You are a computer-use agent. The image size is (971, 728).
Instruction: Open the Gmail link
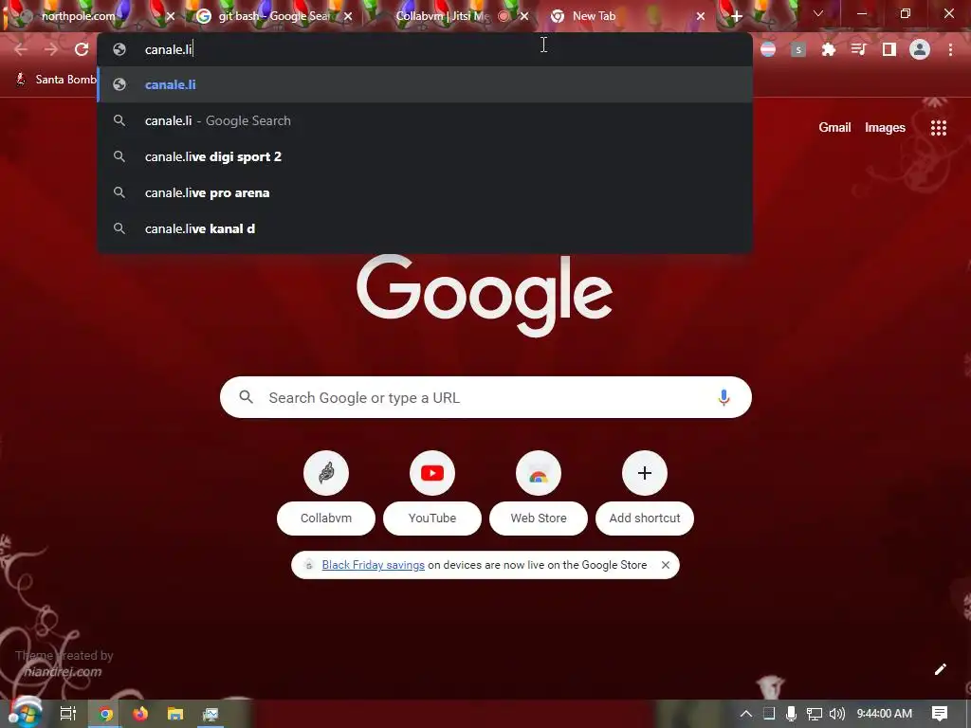pyautogui.click(x=834, y=128)
